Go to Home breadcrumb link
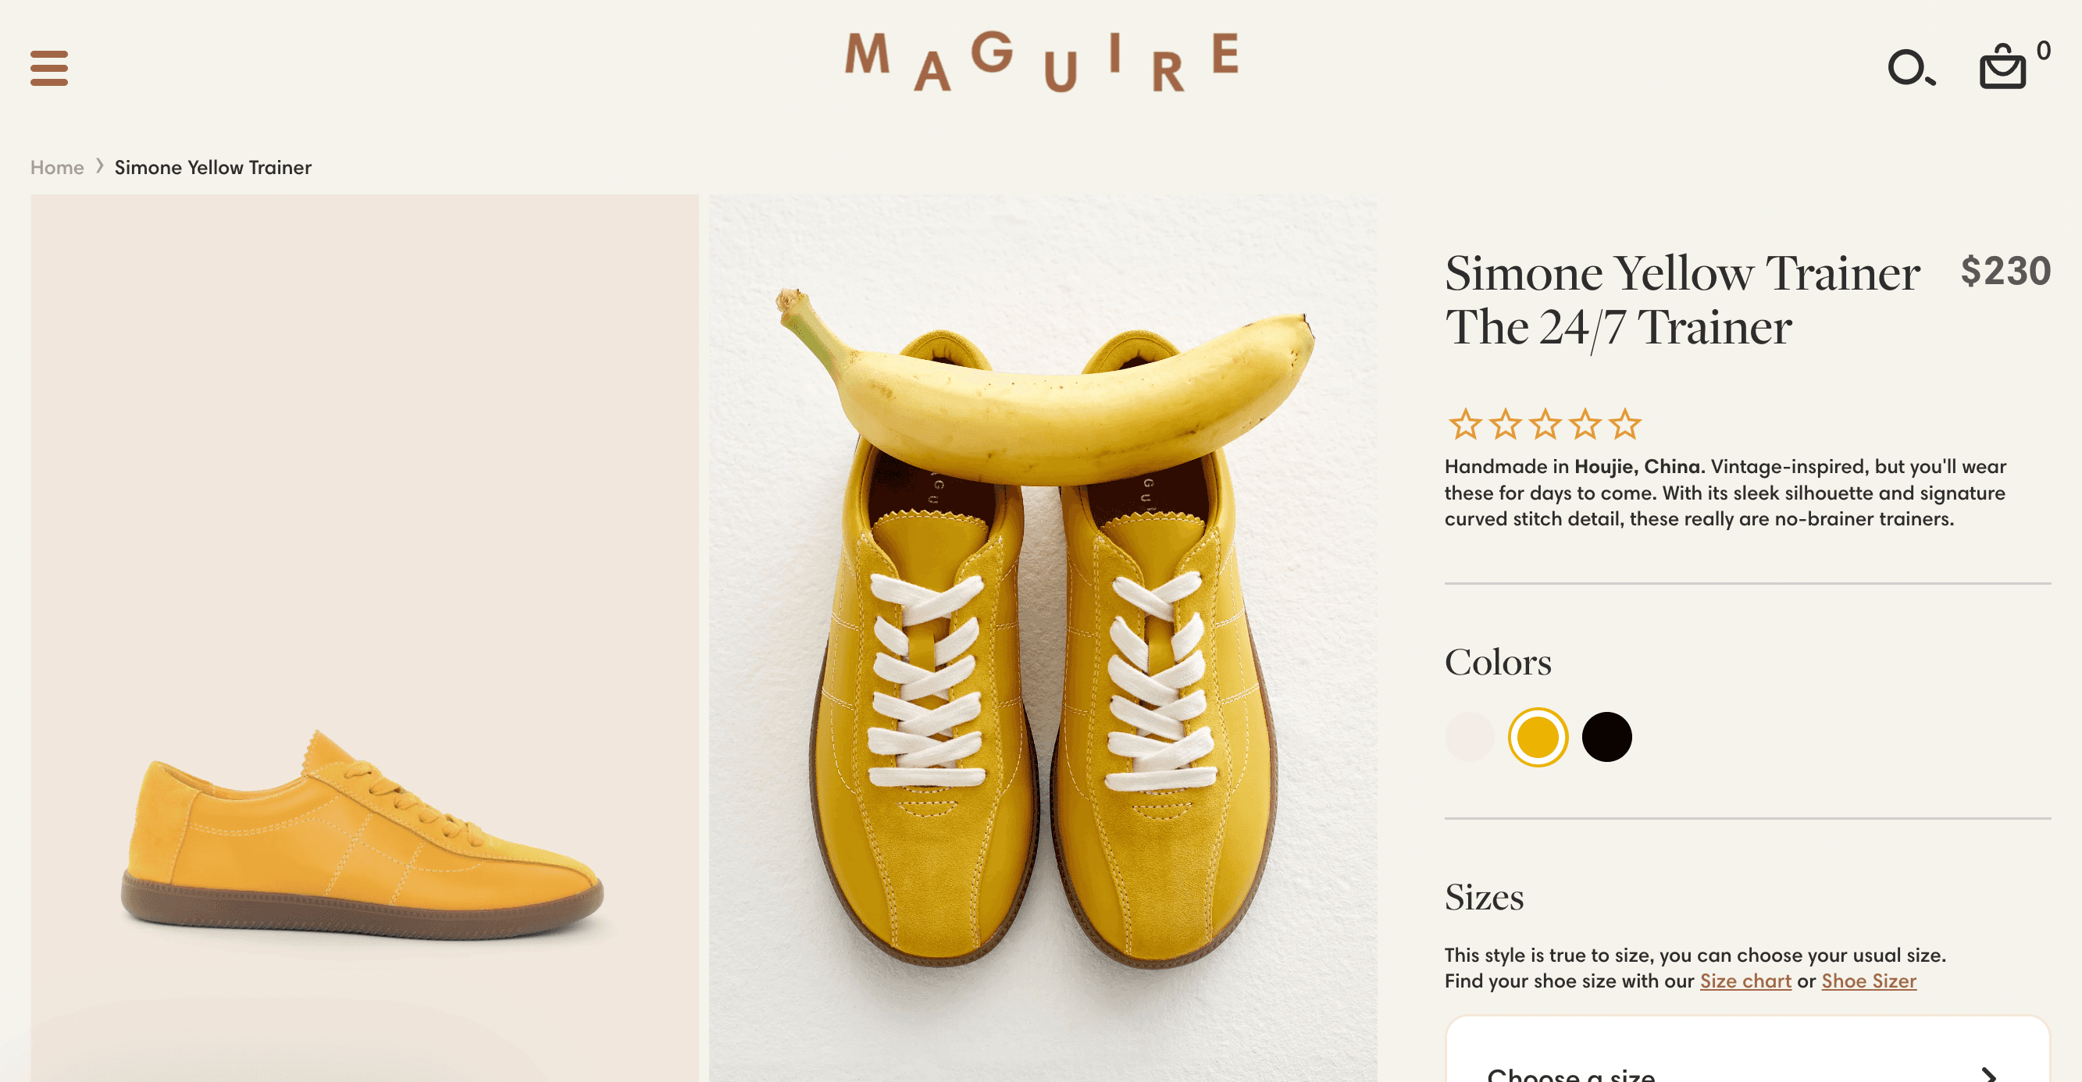 pos(57,167)
